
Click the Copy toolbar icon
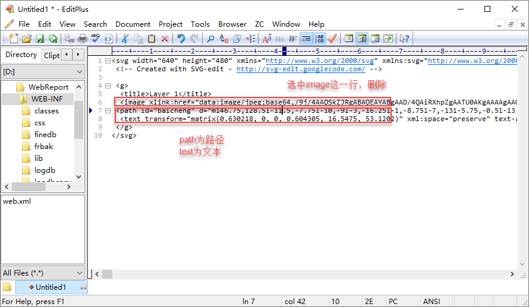[138, 39]
